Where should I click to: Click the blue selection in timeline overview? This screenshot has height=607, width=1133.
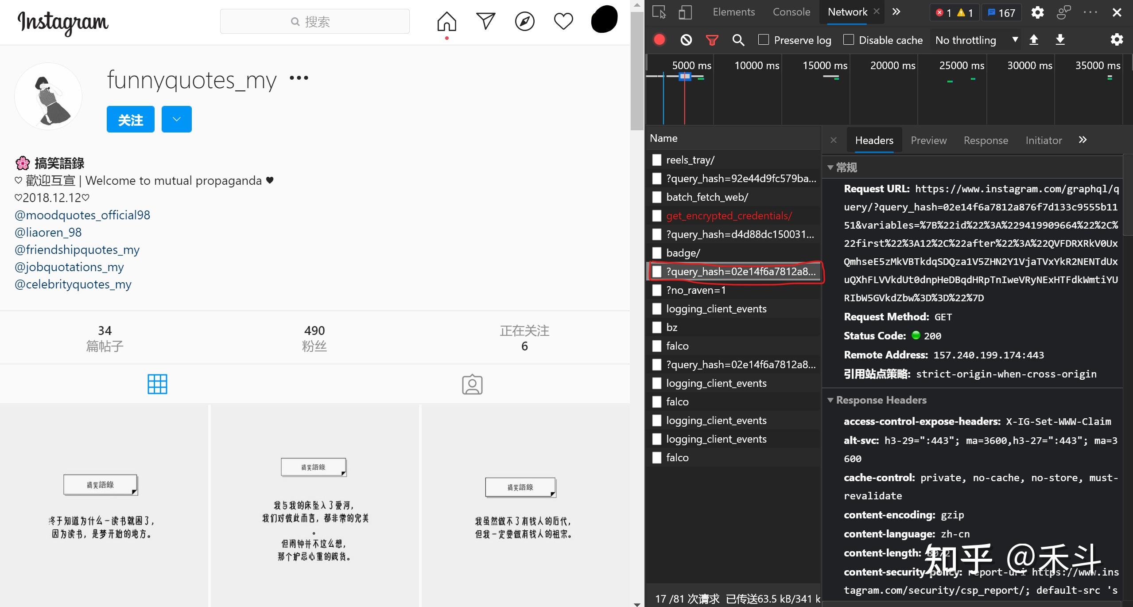[x=685, y=77]
